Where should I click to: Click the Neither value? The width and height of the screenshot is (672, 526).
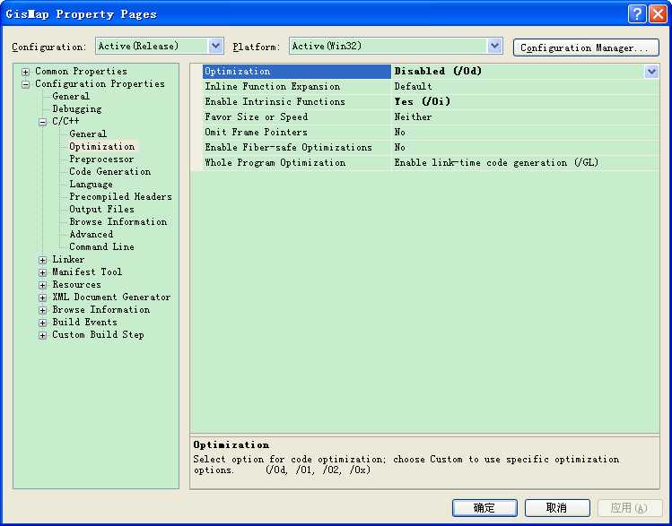[x=413, y=116]
